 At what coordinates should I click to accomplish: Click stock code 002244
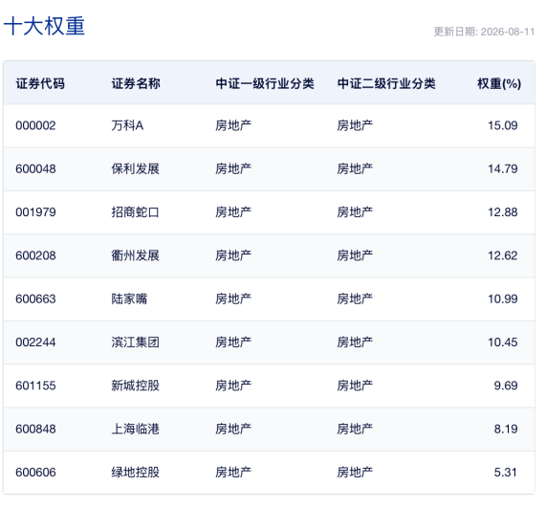[35, 342]
